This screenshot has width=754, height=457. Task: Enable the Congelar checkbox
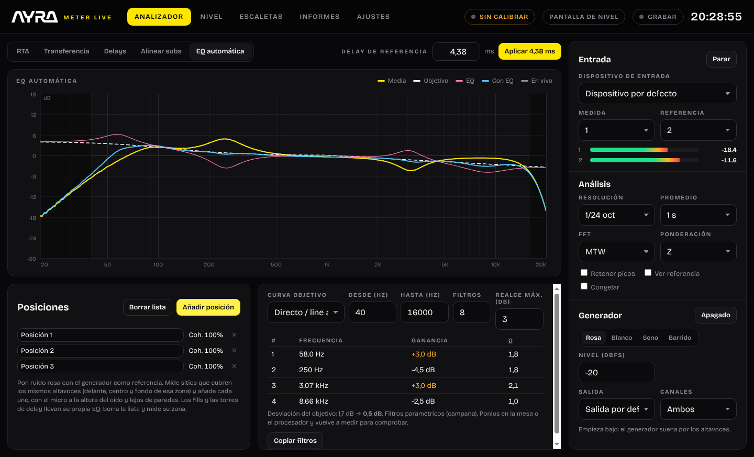pos(584,286)
